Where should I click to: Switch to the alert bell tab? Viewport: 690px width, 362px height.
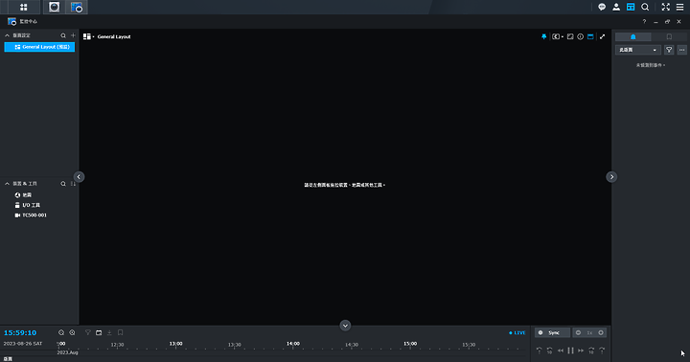click(633, 36)
